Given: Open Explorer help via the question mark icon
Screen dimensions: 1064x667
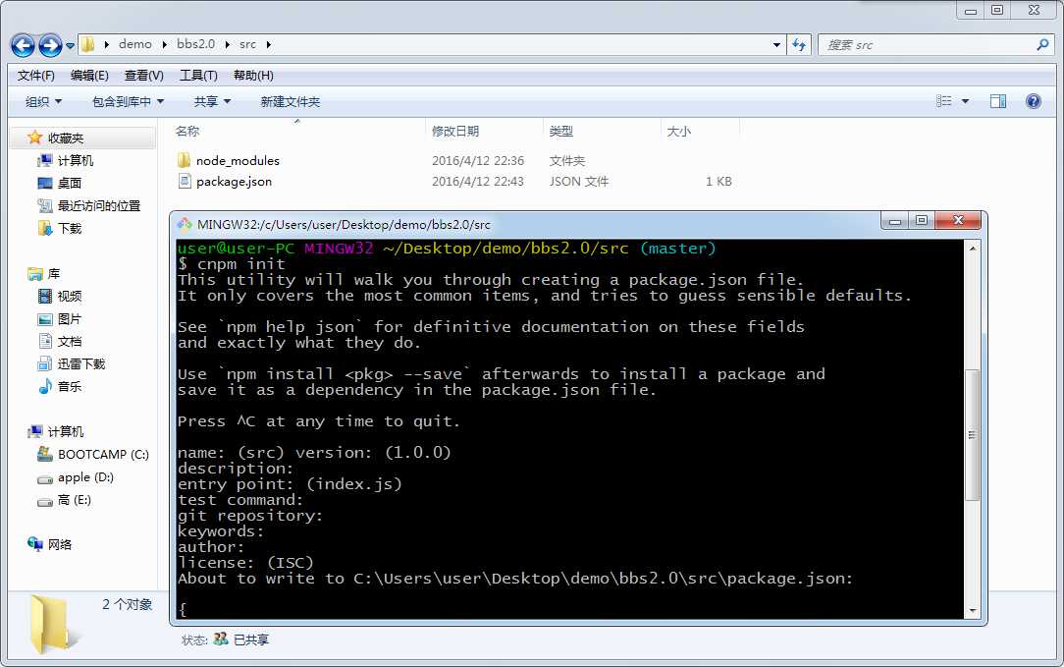Looking at the screenshot, I should coord(1034,101).
